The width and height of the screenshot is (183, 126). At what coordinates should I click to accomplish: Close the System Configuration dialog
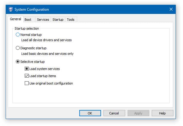[171, 9]
